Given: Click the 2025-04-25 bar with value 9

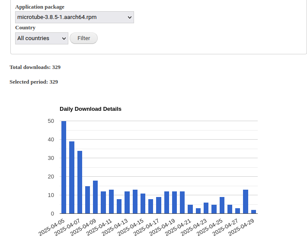Looking at the screenshot, I should point(222,205).
